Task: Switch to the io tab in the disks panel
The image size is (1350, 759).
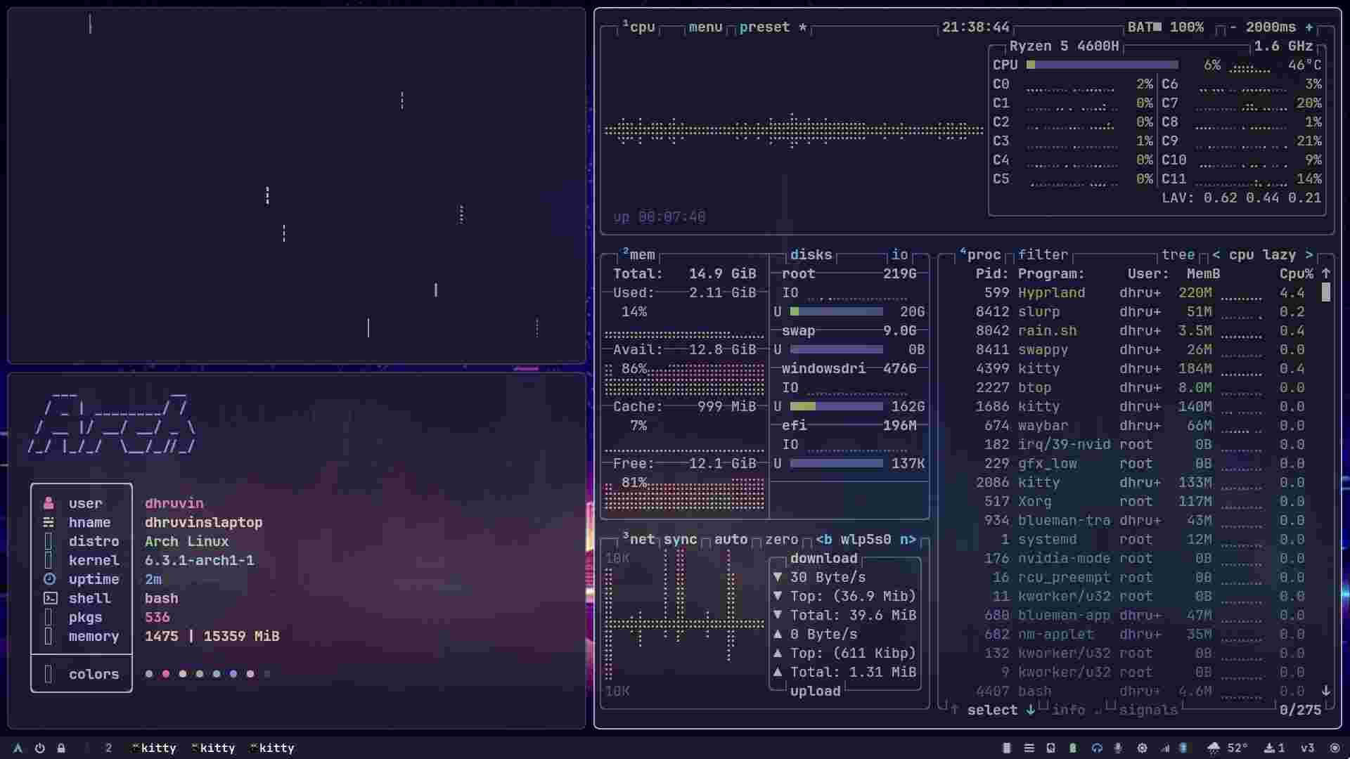Action: point(900,255)
